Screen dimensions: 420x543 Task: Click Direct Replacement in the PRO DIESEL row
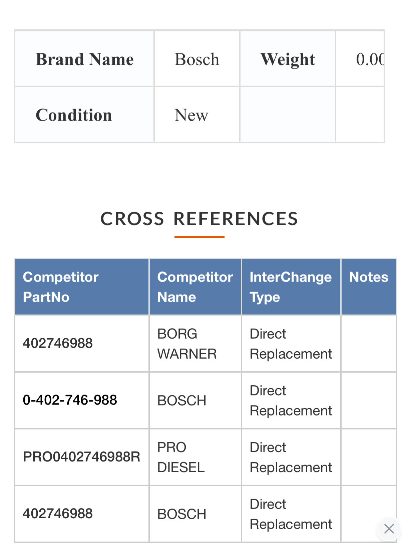click(291, 457)
